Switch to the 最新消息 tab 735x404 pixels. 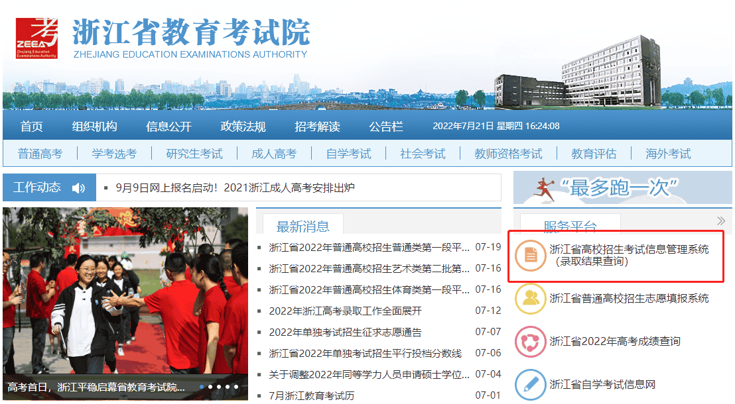click(x=302, y=226)
